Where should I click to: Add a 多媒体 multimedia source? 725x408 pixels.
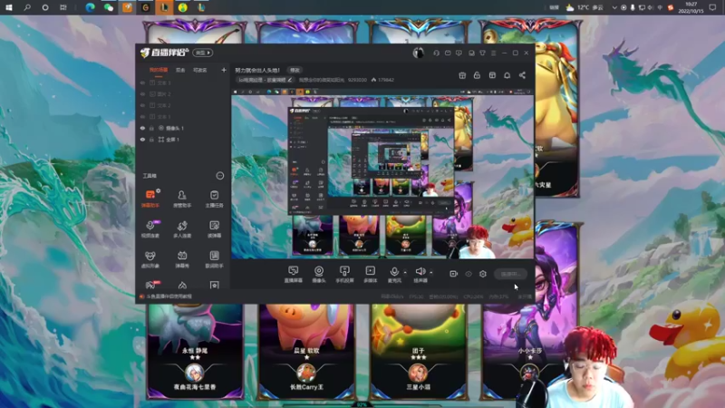coord(371,274)
